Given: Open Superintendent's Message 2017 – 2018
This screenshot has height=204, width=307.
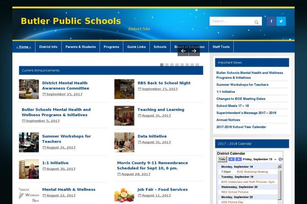Looking at the screenshot, I should click(246, 113).
